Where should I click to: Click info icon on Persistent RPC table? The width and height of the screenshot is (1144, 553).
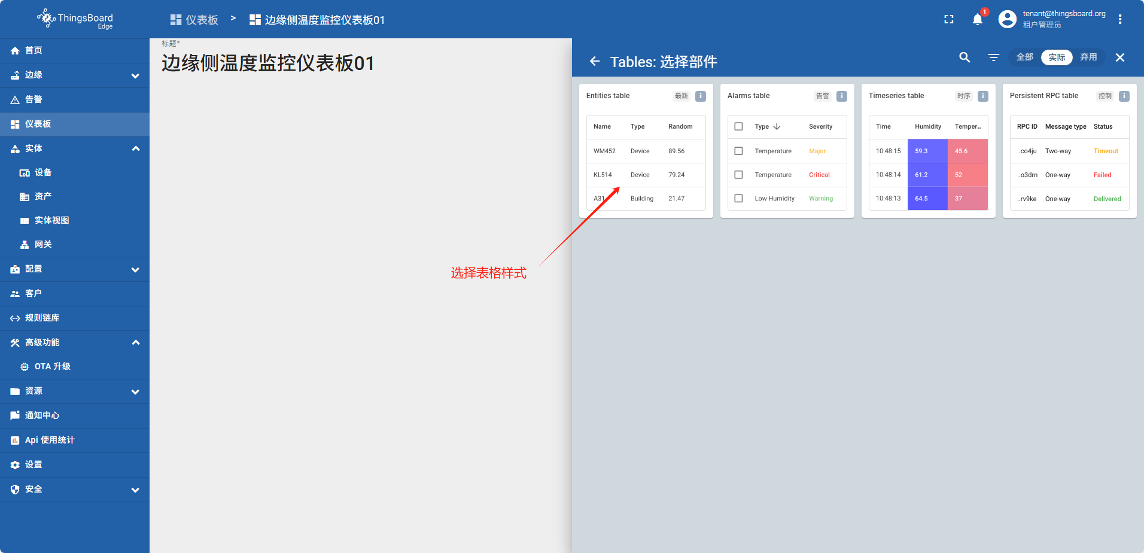1124,96
